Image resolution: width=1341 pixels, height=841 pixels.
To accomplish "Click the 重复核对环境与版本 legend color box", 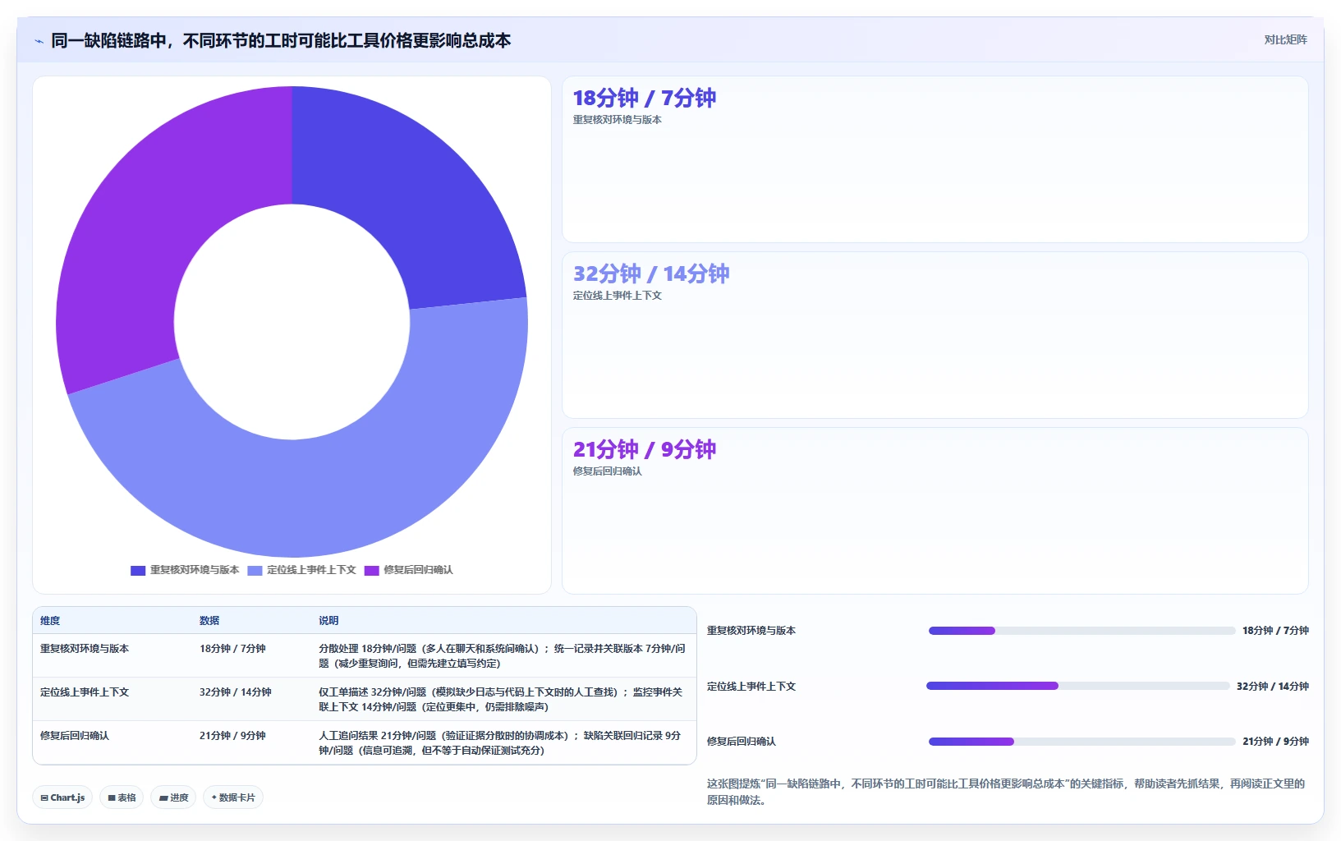I will (138, 570).
